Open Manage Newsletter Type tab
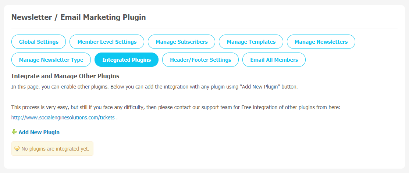Image resolution: width=409 pixels, height=173 pixels. [51, 60]
